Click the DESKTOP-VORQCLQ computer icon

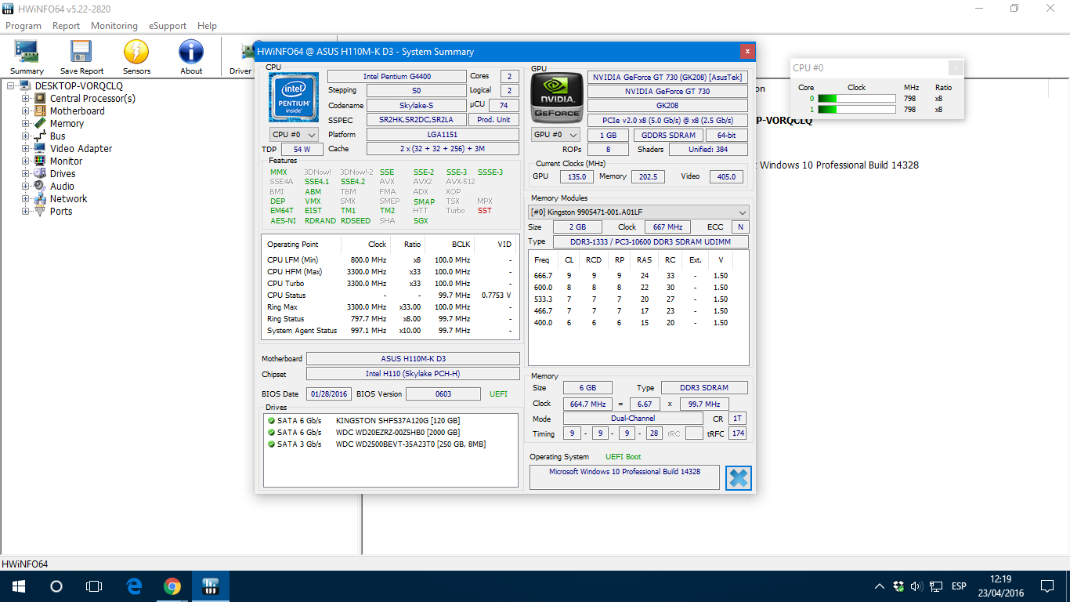[x=25, y=85]
